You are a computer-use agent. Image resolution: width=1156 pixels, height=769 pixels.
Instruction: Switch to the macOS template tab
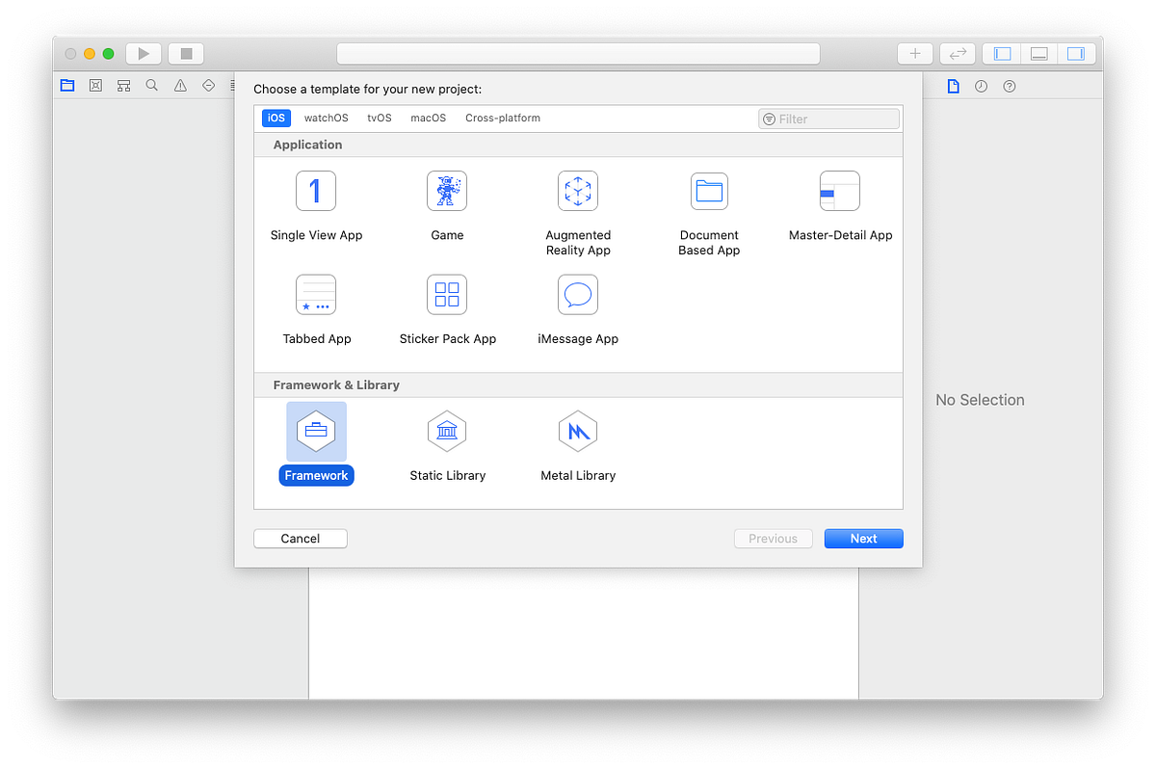pyautogui.click(x=428, y=118)
